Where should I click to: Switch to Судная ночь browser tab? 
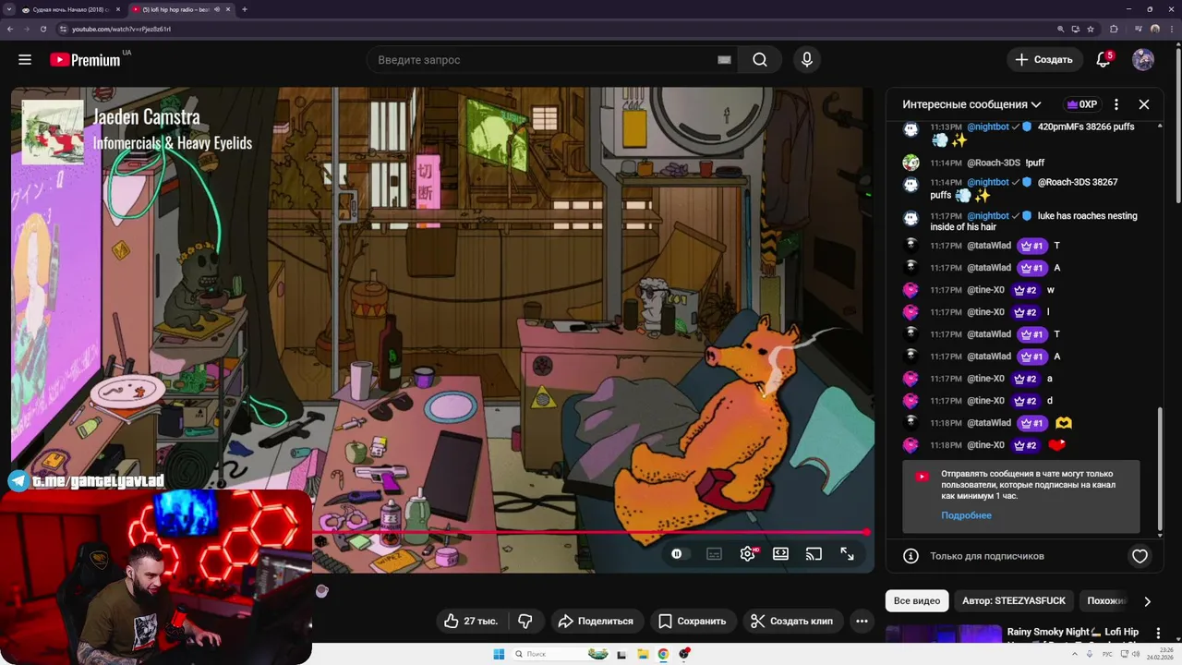point(71,9)
